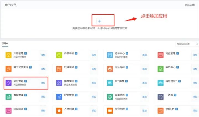199x117 pixels.
Task: Add the 聊天记录查询 app
Action: click(x=43, y=69)
